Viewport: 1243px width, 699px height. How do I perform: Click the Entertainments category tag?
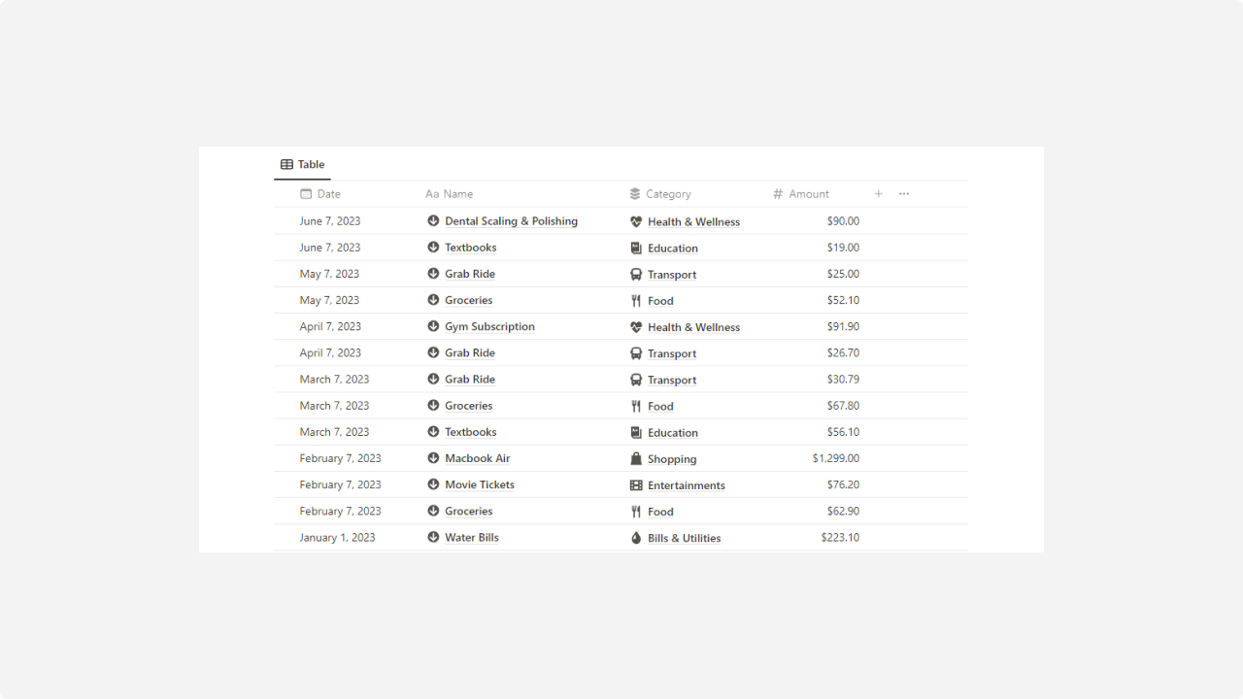[686, 484]
